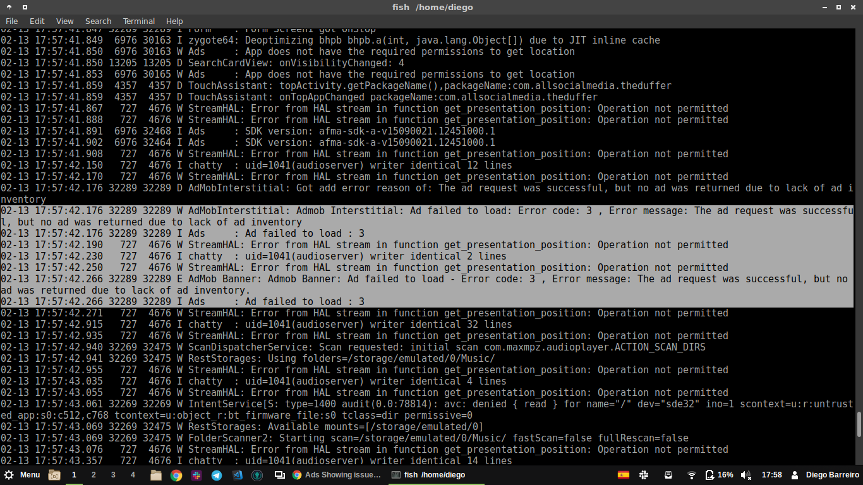Launch GitKraken from the panel
The height and width of the screenshot is (485, 863).
point(257,475)
